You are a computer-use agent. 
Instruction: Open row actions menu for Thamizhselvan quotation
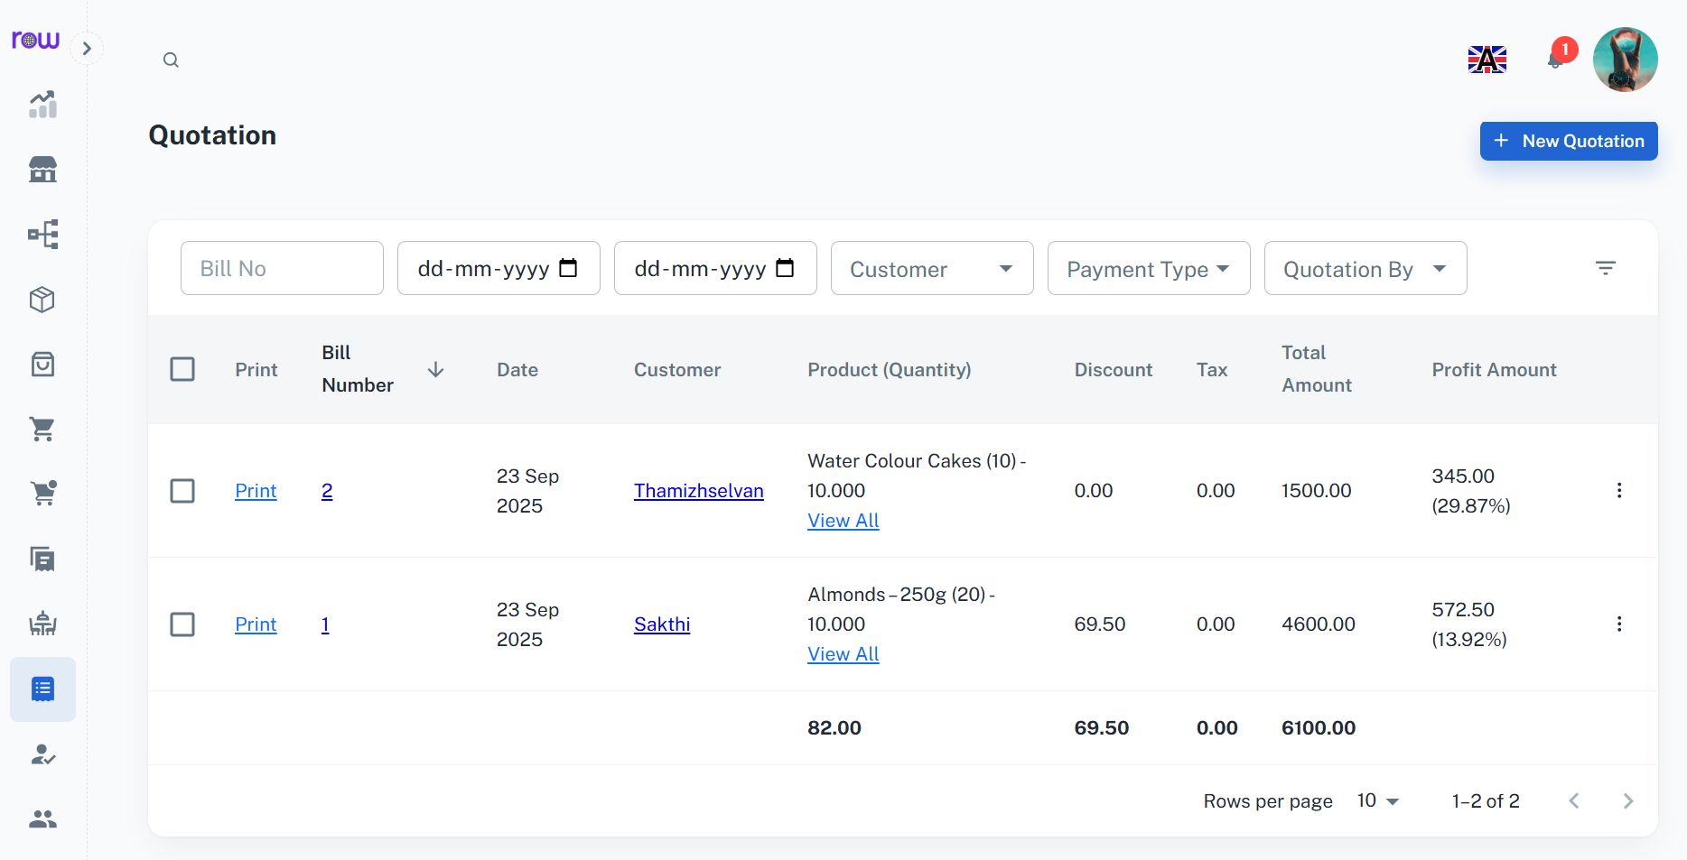[1618, 490]
